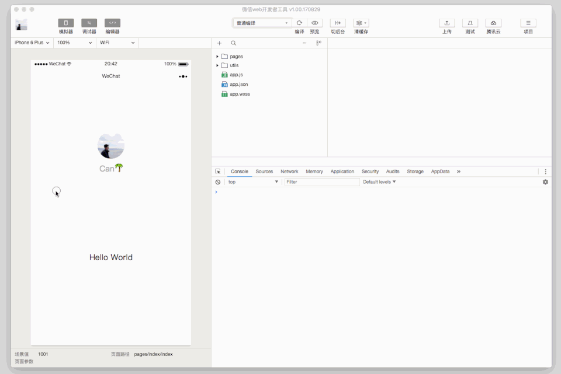Image resolution: width=561 pixels, height=374 pixels.
Task: Click the clear console icon
Action: coord(218,182)
